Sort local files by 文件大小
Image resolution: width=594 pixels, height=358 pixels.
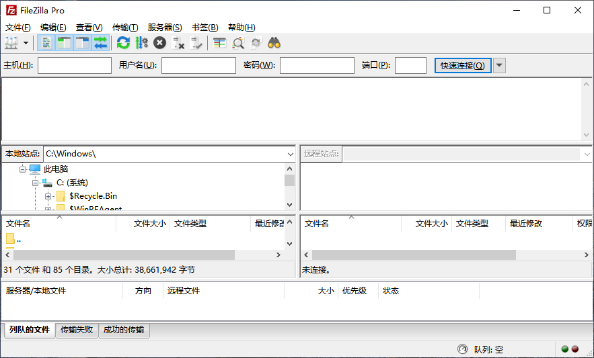[143, 223]
